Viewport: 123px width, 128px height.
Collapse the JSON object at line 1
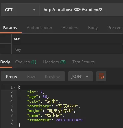[15, 88]
